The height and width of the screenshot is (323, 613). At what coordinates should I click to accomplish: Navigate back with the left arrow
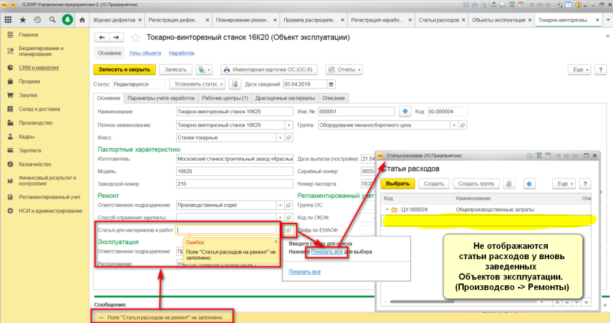point(102,38)
